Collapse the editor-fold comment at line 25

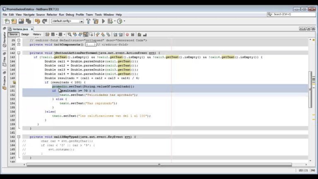[19, 40]
